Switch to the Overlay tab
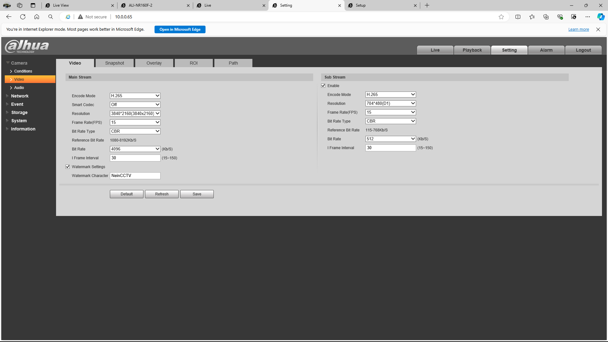Viewport: 608px width, 342px height. [154, 63]
